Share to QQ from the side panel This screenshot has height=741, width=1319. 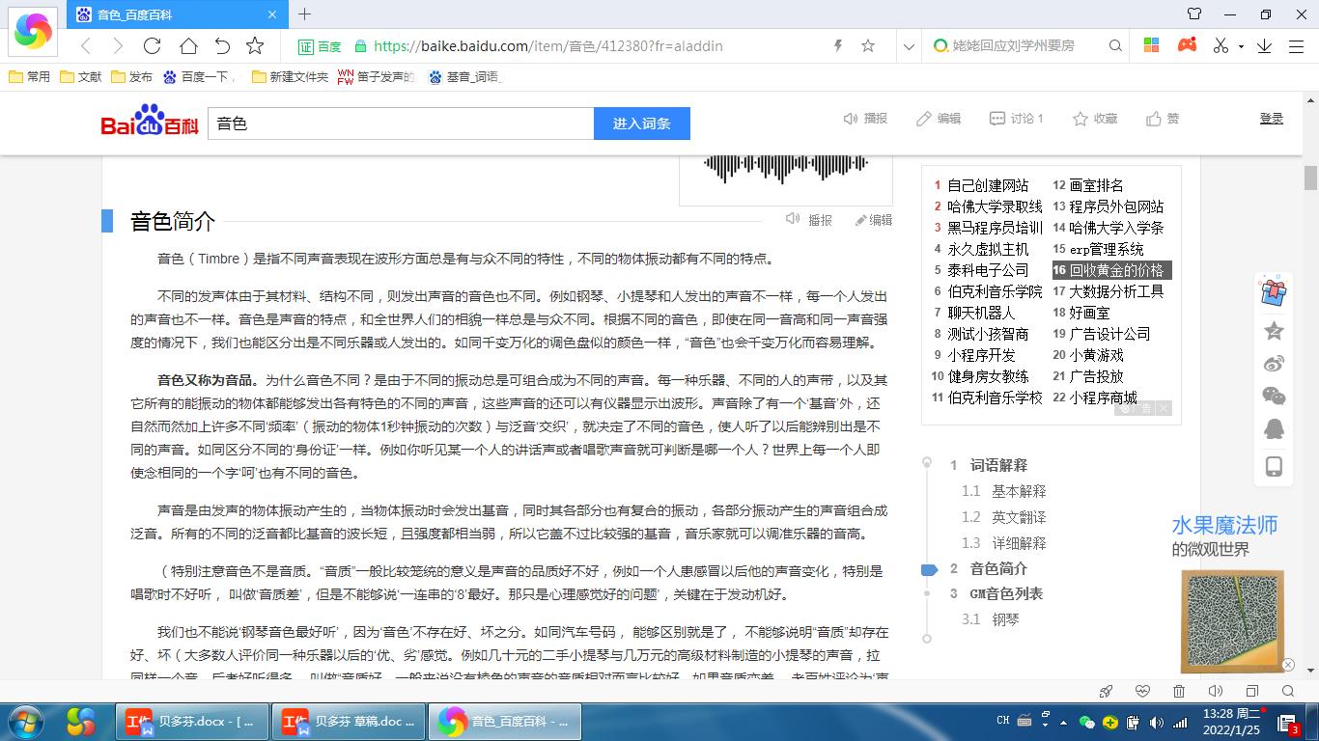[1274, 428]
